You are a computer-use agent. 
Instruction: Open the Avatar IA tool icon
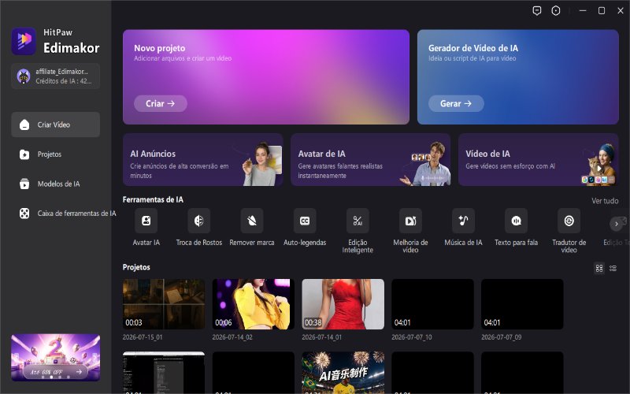tap(146, 221)
